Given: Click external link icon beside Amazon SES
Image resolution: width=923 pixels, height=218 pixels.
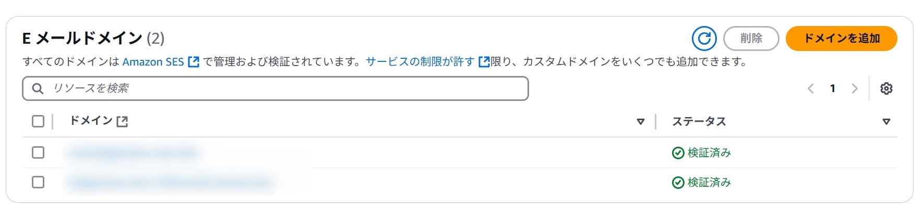Looking at the screenshot, I should (193, 62).
